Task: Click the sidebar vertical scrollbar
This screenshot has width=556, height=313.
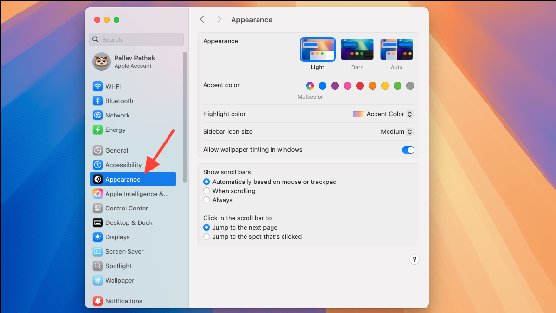Action: tap(184, 117)
